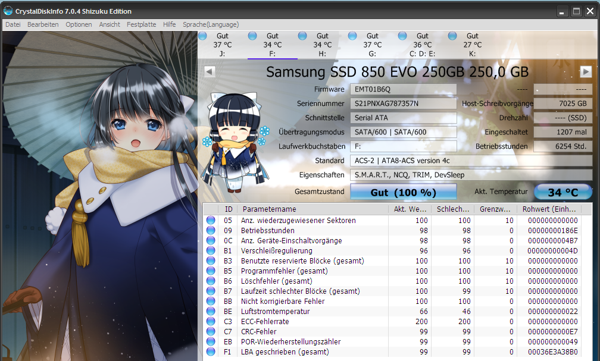Select drive J: status orb

[x=202, y=36]
